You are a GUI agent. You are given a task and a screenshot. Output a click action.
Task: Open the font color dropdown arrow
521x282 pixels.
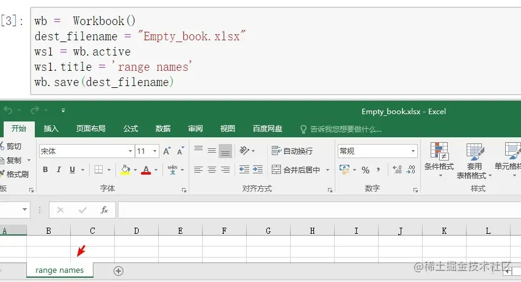pos(156,170)
